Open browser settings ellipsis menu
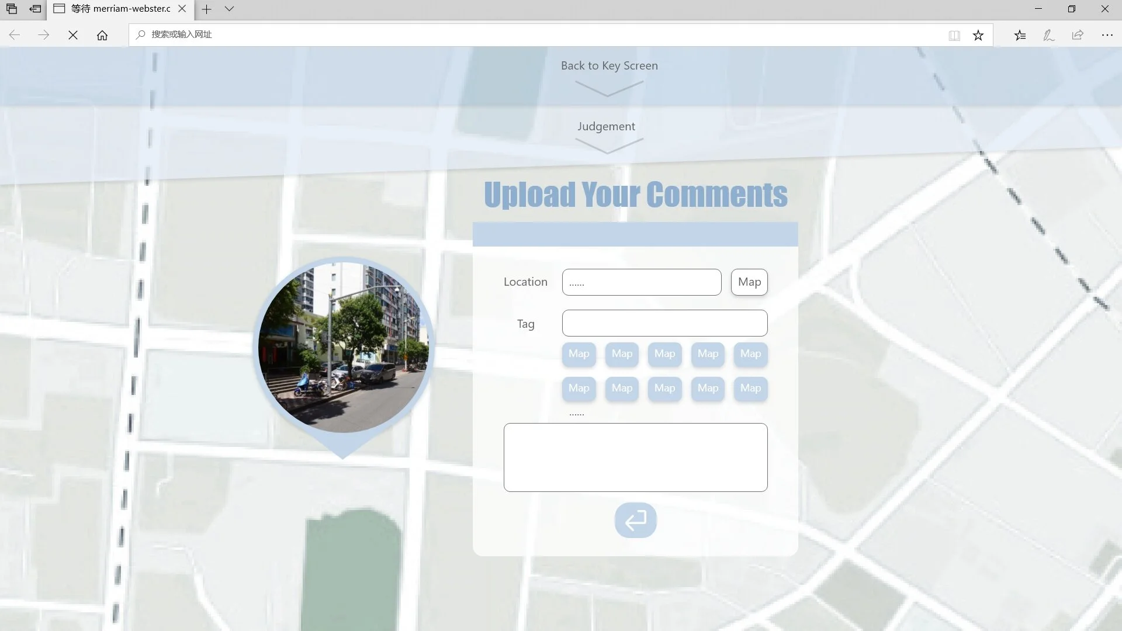 [x=1107, y=35]
